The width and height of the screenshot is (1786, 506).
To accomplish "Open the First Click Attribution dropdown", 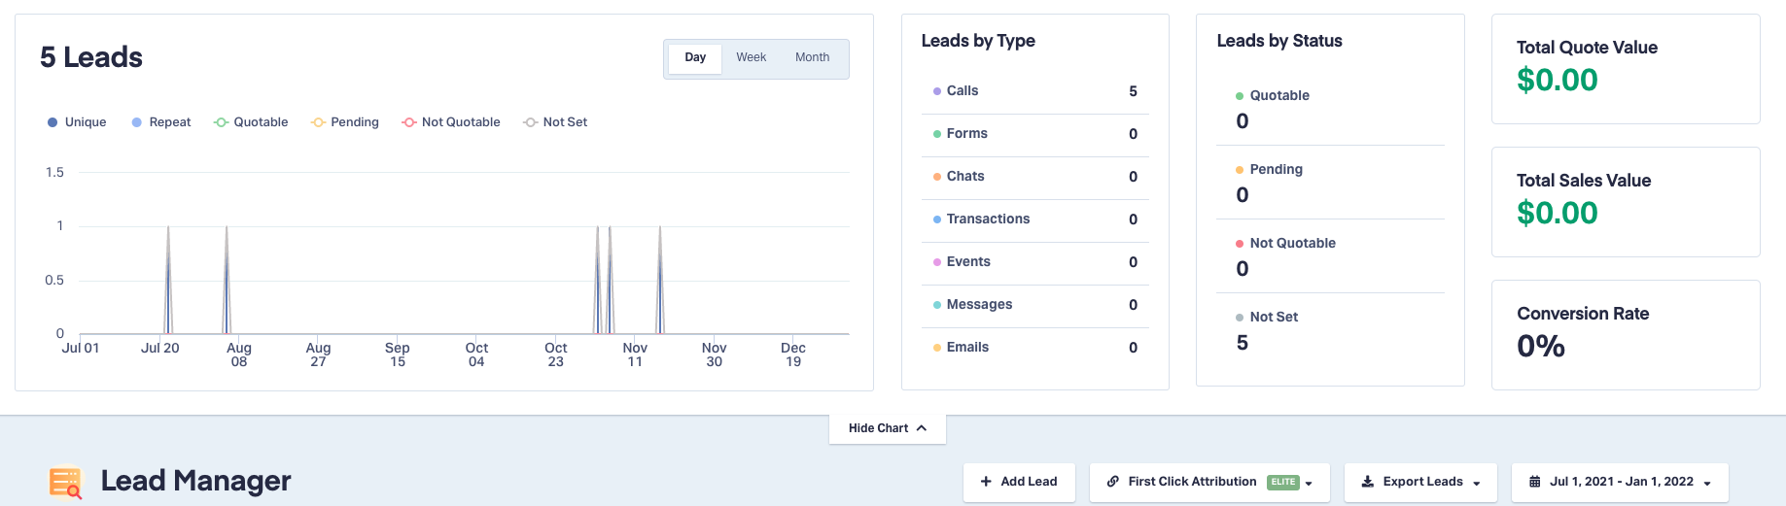I will [x=1209, y=482].
